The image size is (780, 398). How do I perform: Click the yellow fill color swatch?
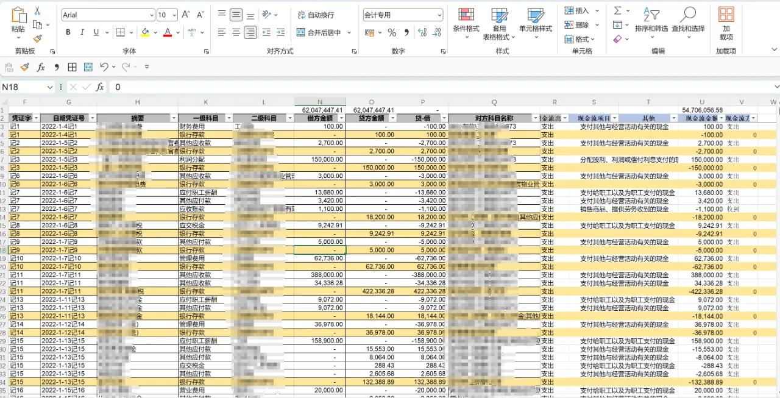click(x=145, y=32)
